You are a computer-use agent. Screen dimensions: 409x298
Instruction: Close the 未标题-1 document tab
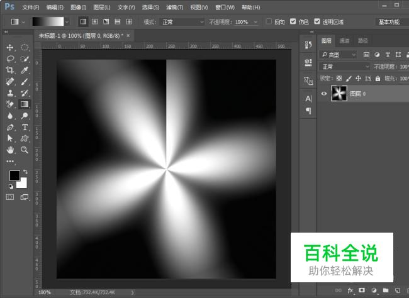[x=128, y=35]
